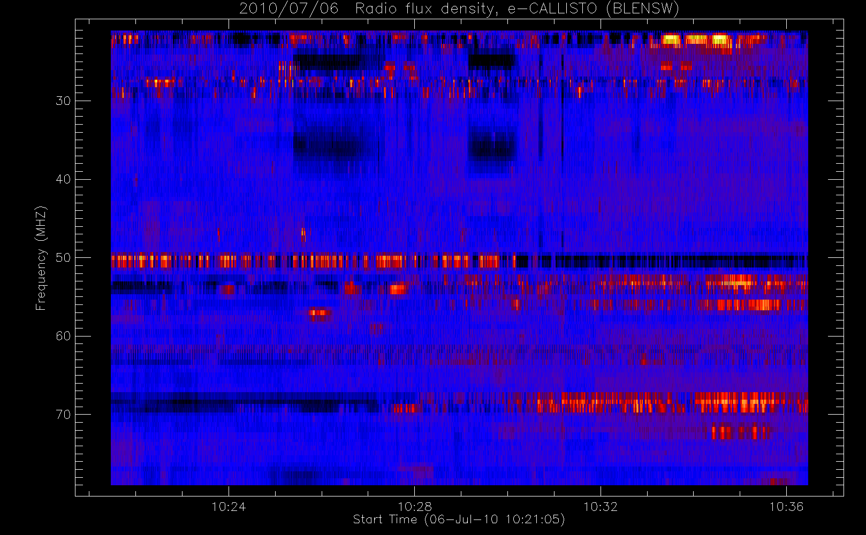Click the frequency tick label '60'
This screenshot has height=535, width=866.
tap(63, 336)
